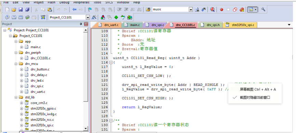Click project tree scroll-down arrow

[x=86, y=129]
